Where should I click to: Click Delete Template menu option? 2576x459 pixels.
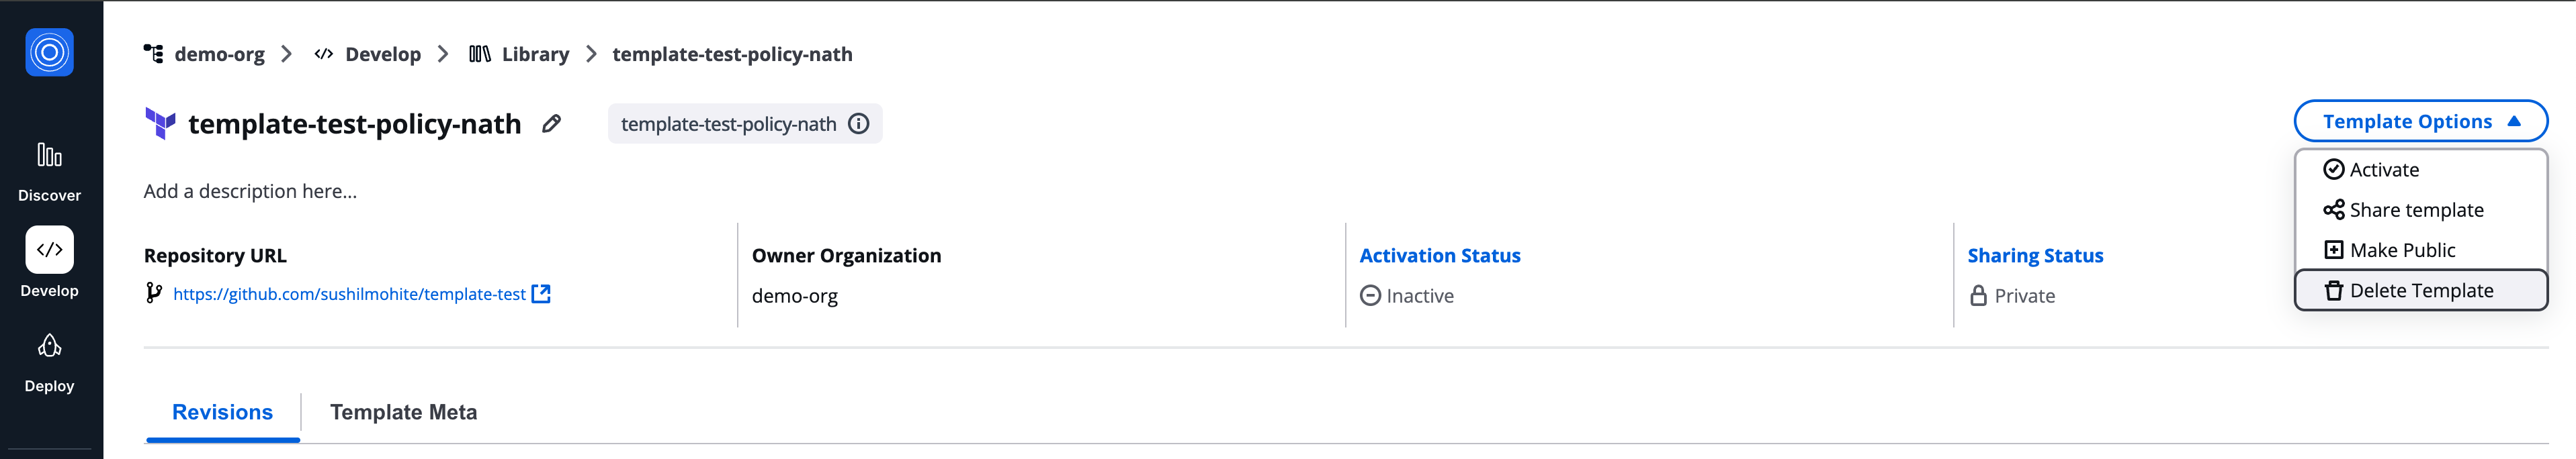pyautogui.click(x=2420, y=291)
